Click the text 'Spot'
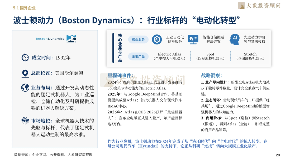 pyautogui.click(x=210, y=54)
